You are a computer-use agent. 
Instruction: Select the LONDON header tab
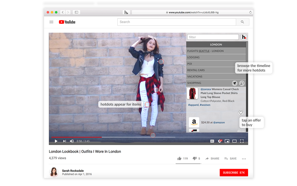click(216, 44)
